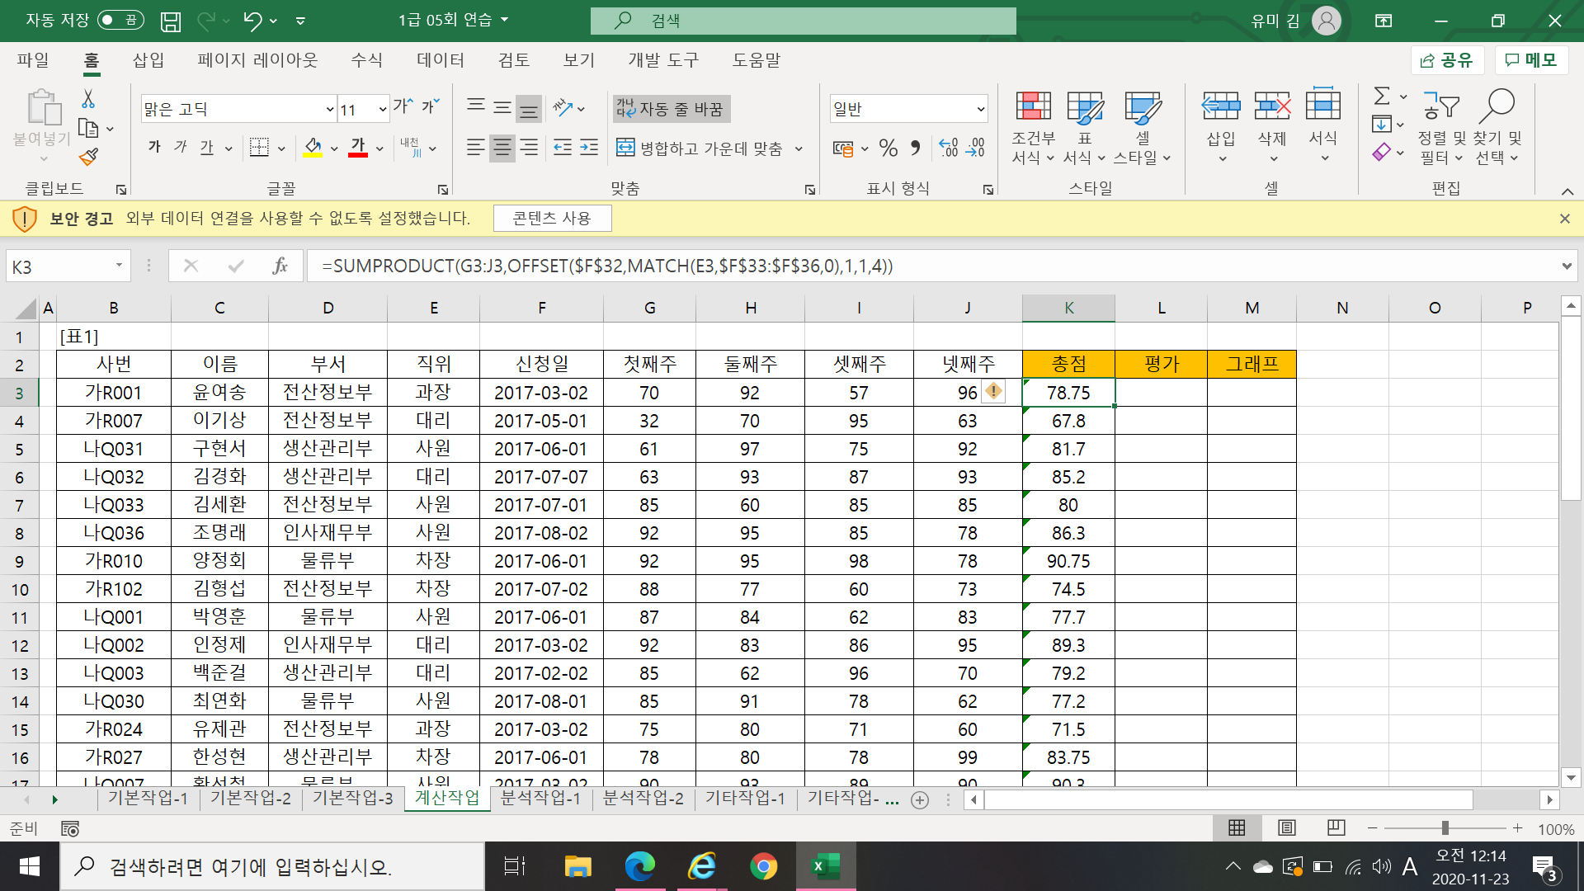Toggle the AutoSave switch

pos(120,21)
